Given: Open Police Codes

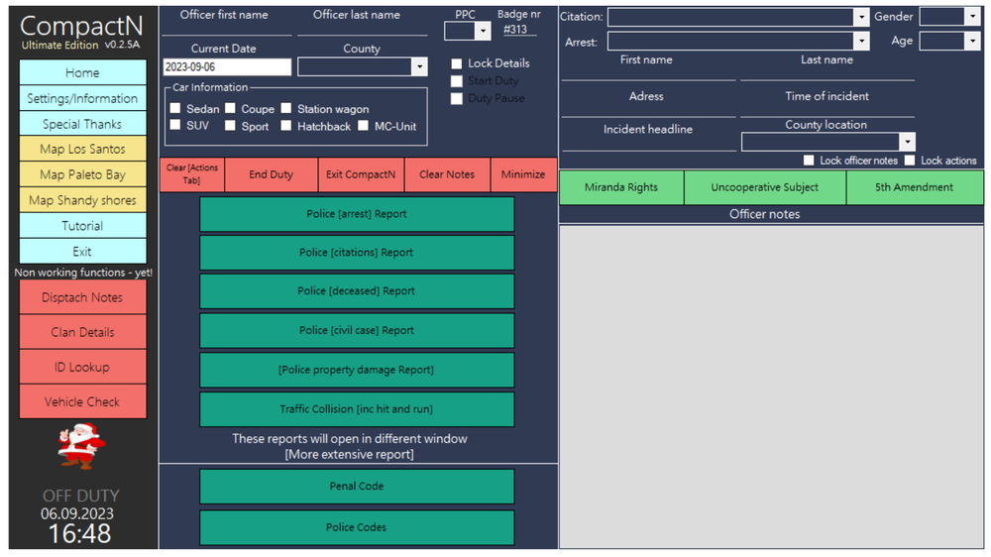Looking at the screenshot, I should point(357,526).
